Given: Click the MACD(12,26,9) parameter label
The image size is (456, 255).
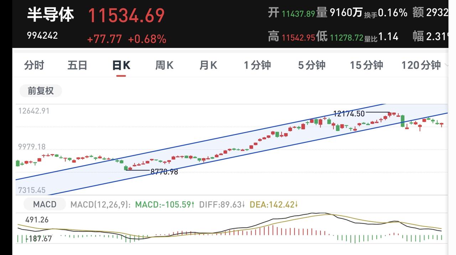Looking at the screenshot, I should click(x=101, y=205).
